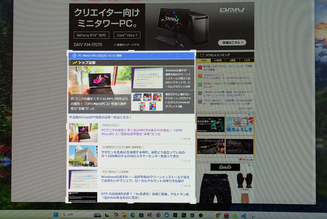Click the Dell building article thumbnail
This screenshot has width=327, height=219.
pyautogui.click(x=83, y=156)
